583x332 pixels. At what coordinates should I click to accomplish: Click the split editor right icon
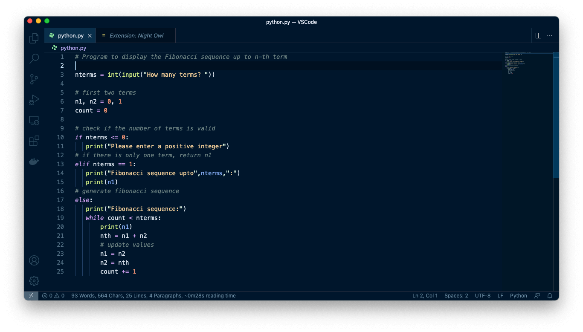pos(538,36)
